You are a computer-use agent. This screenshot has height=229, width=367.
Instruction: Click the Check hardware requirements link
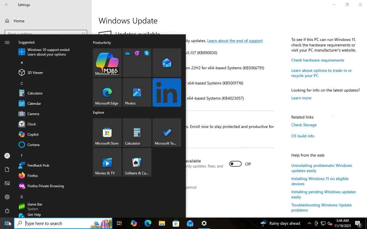click(x=318, y=60)
